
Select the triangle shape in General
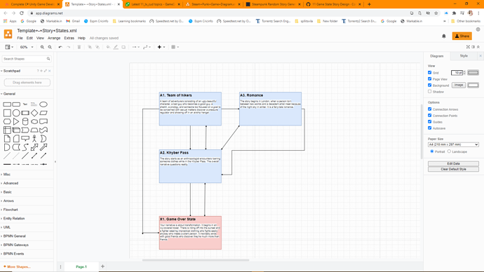tap(16, 121)
